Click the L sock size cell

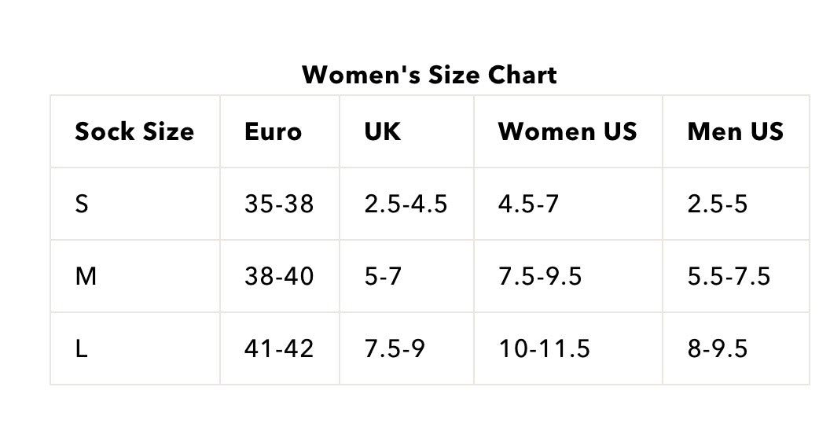click(x=81, y=348)
